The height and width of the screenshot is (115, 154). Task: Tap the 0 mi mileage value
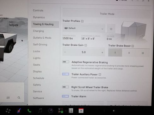pyautogui.click(x=109, y=39)
